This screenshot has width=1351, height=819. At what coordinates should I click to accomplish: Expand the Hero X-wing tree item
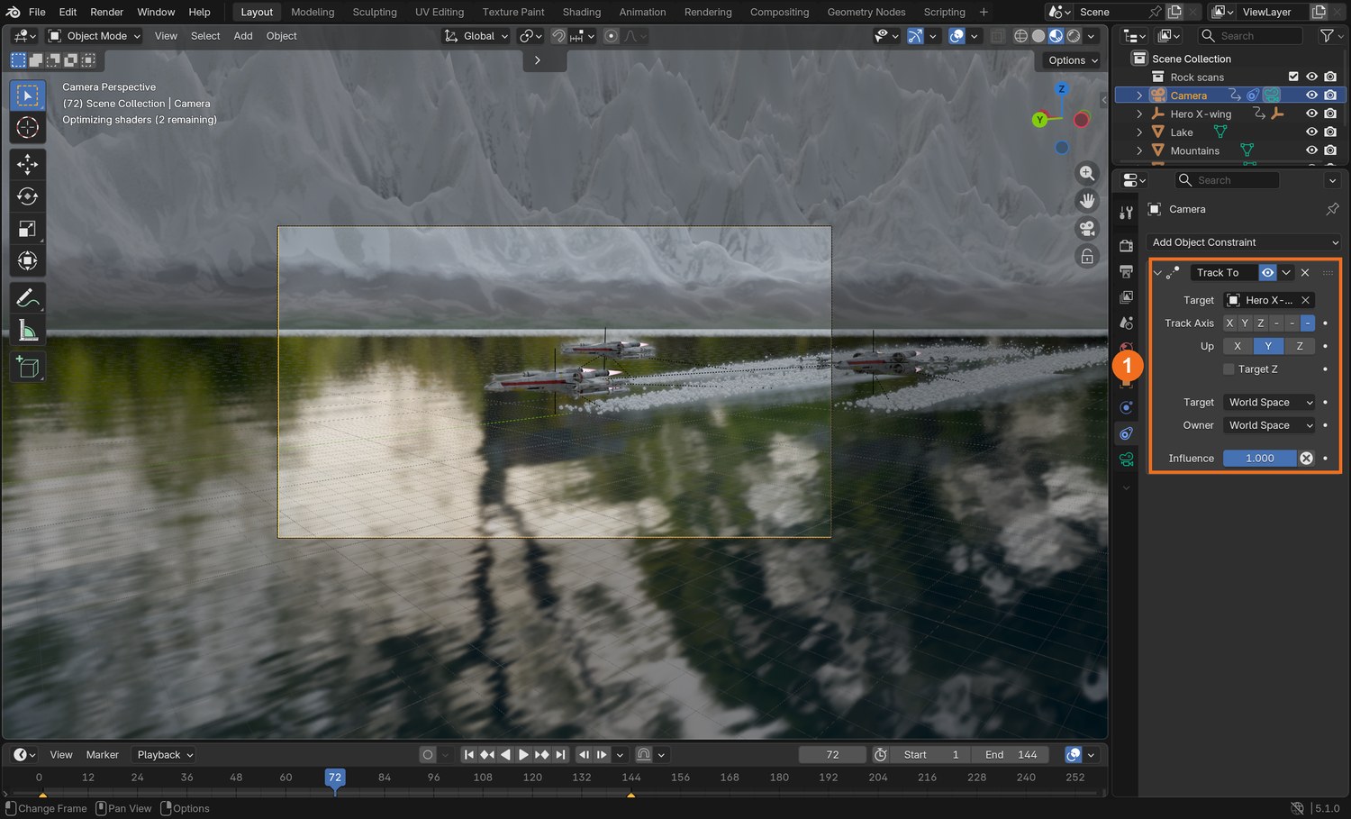(x=1139, y=114)
